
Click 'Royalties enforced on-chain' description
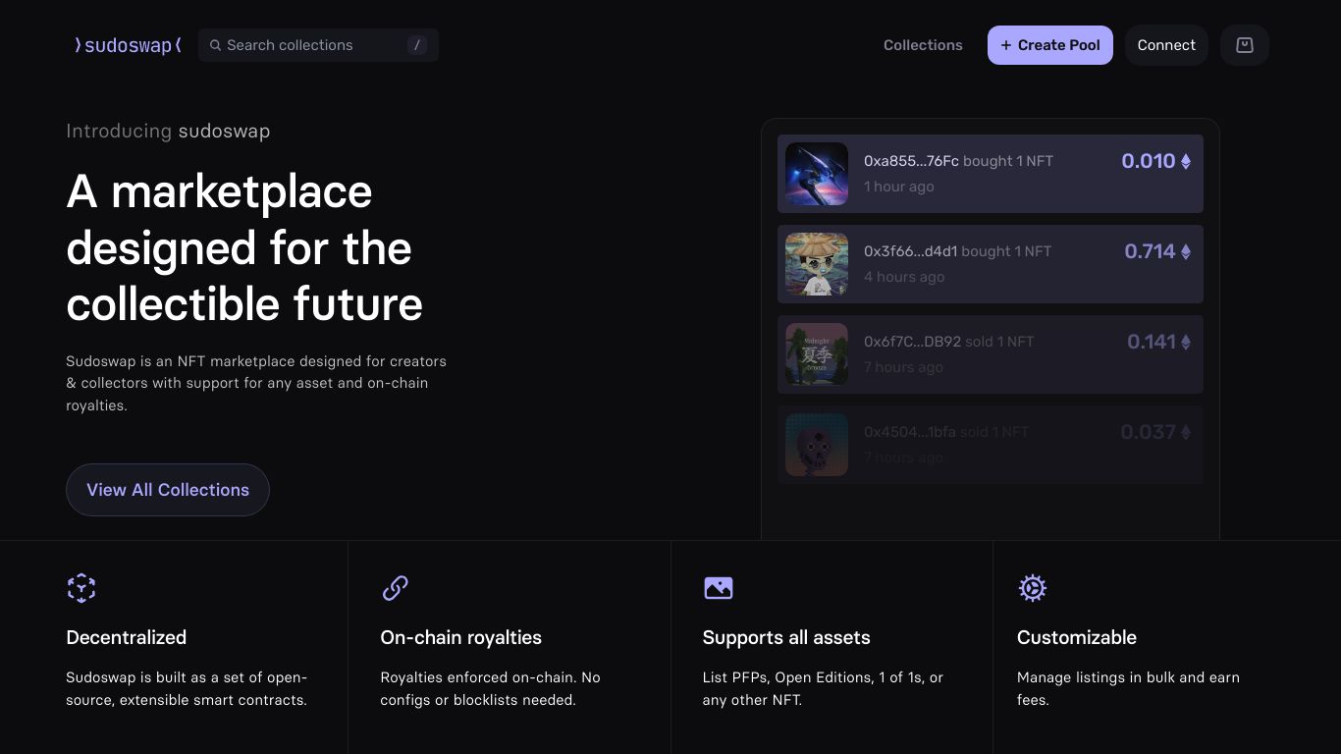tap(490, 688)
